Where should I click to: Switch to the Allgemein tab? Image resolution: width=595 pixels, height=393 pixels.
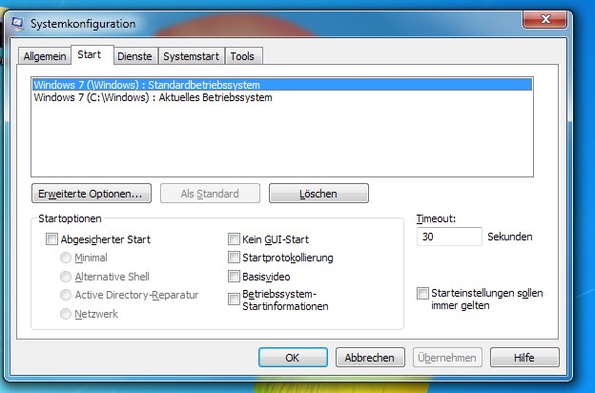45,56
